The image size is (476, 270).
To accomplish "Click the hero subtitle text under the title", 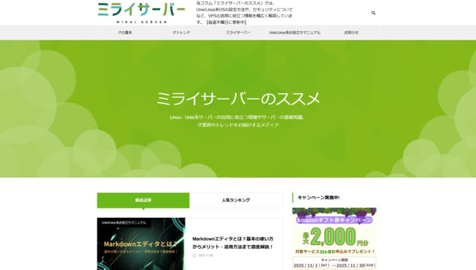I will coord(238,121).
